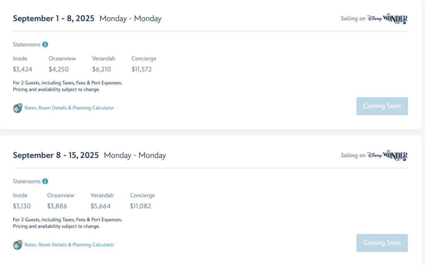Viewport: 425px width, 265px height.
Task: Click Disney Wonder logo on September 8-15 sailing
Action: click(x=387, y=155)
